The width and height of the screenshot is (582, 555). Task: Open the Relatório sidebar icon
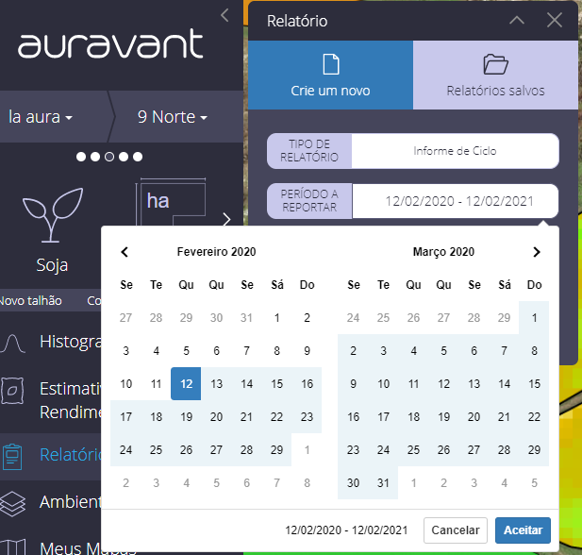(x=14, y=455)
